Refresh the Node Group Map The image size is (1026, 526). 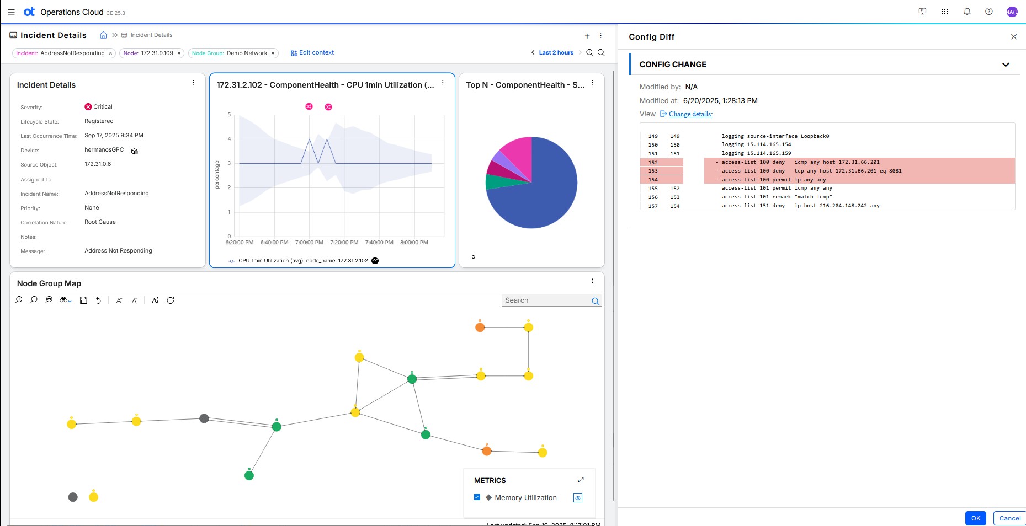coord(171,300)
